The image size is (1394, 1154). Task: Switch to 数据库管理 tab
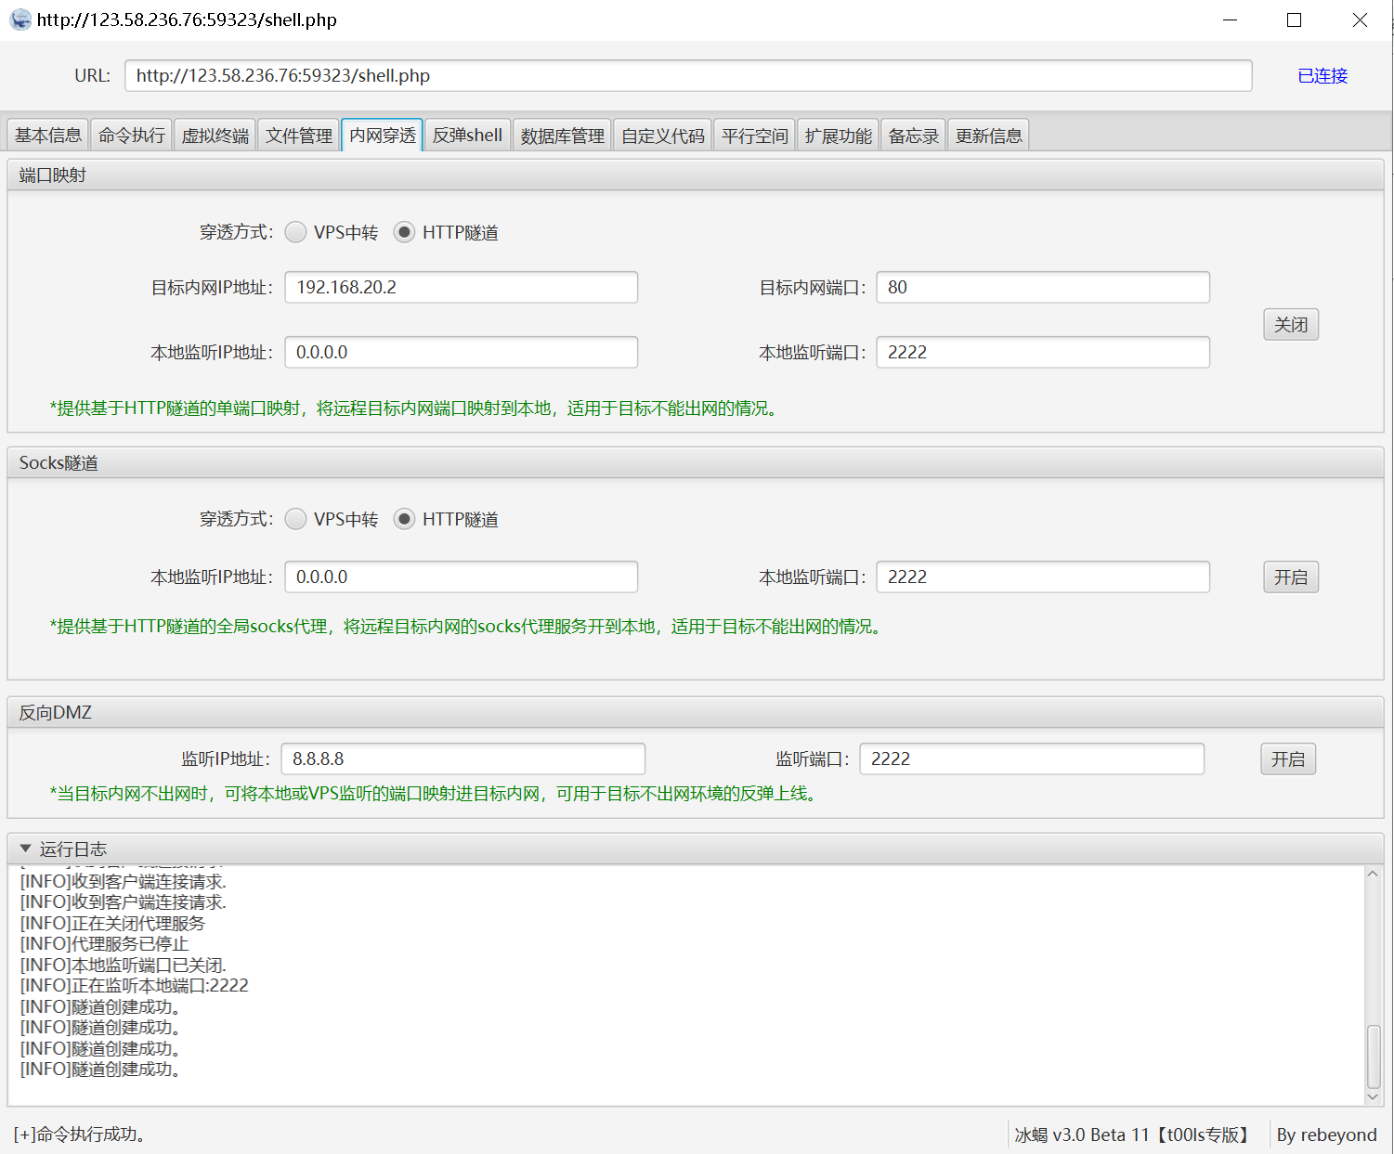point(563,136)
